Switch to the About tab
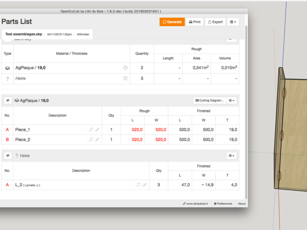This screenshot has height=230, width=307. point(242,203)
